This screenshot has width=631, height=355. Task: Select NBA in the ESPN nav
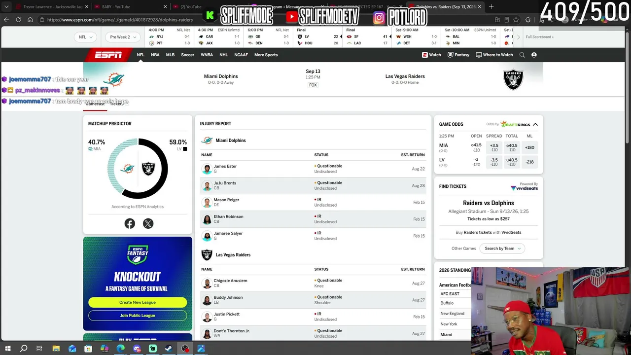[x=155, y=55]
